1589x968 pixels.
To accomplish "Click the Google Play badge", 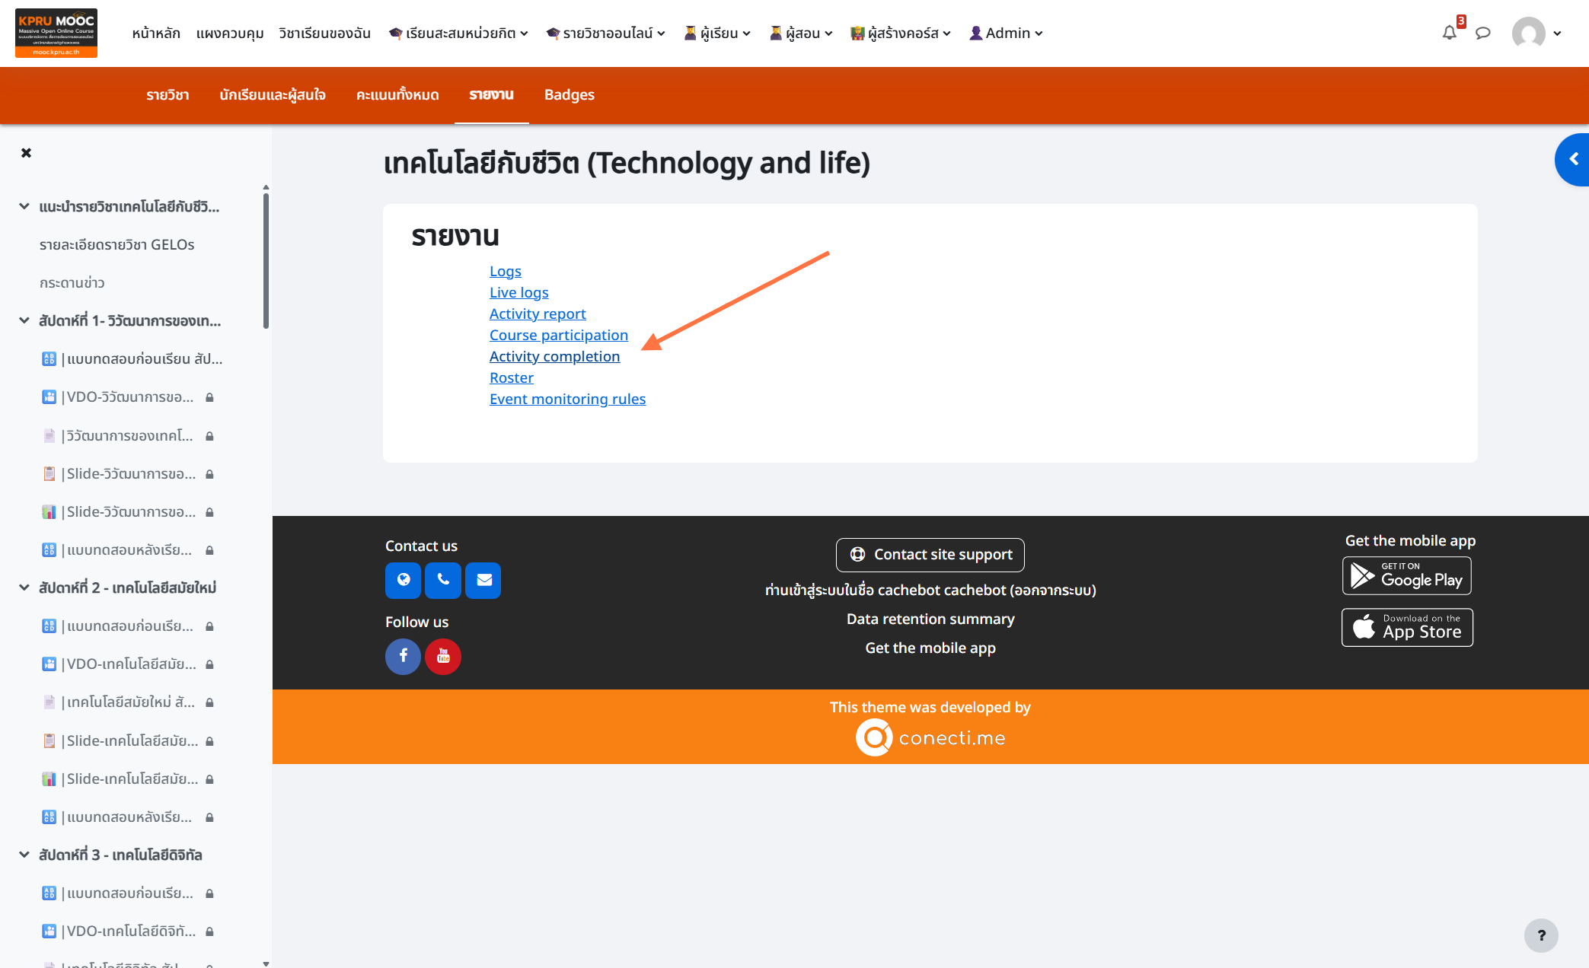I will (1407, 576).
